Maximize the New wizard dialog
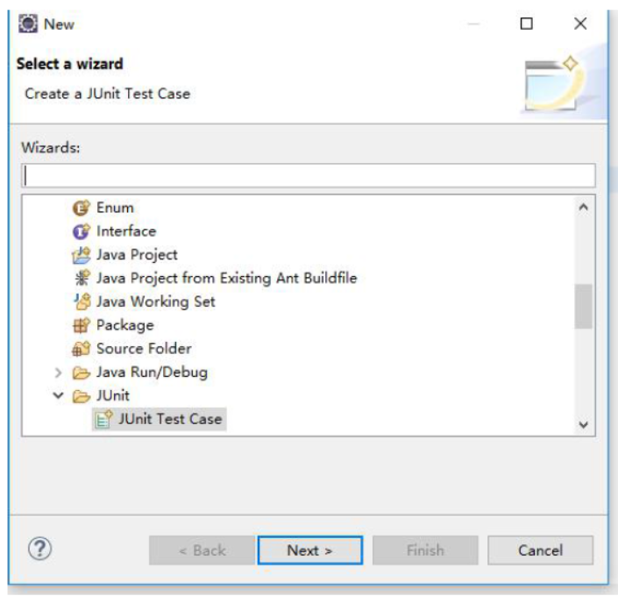Image resolution: width=618 pixels, height=596 pixels. pyautogui.click(x=527, y=24)
